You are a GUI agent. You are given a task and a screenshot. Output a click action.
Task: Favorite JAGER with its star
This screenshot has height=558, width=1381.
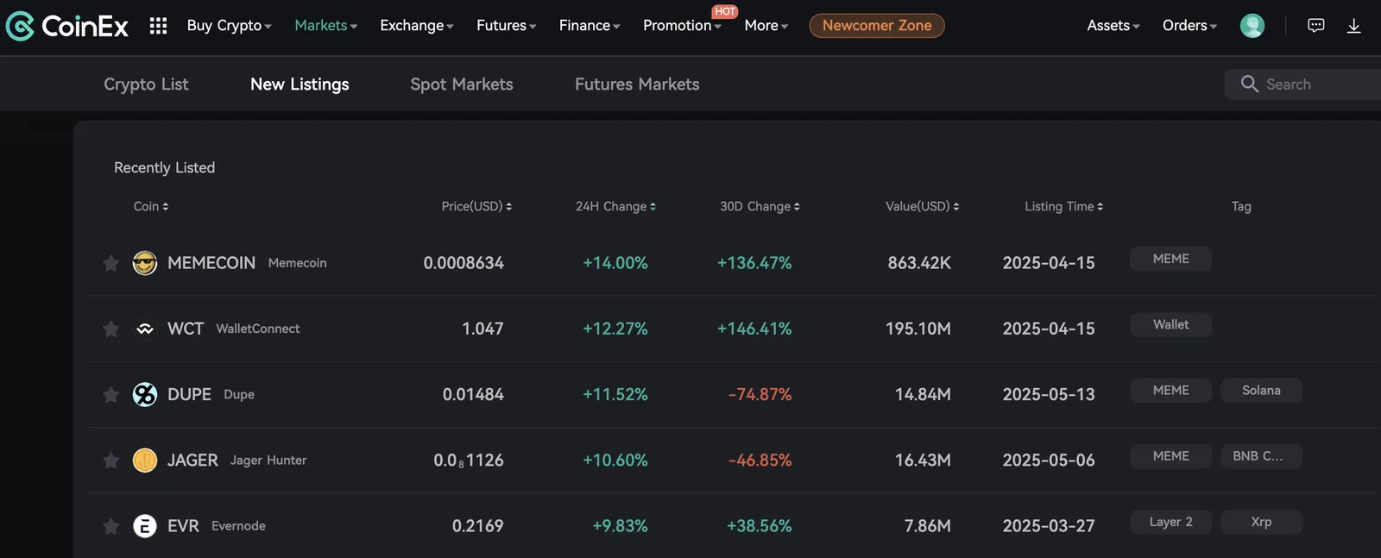click(x=110, y=460)
